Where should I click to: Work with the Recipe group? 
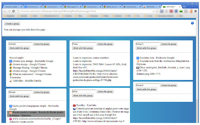[19, 96]
